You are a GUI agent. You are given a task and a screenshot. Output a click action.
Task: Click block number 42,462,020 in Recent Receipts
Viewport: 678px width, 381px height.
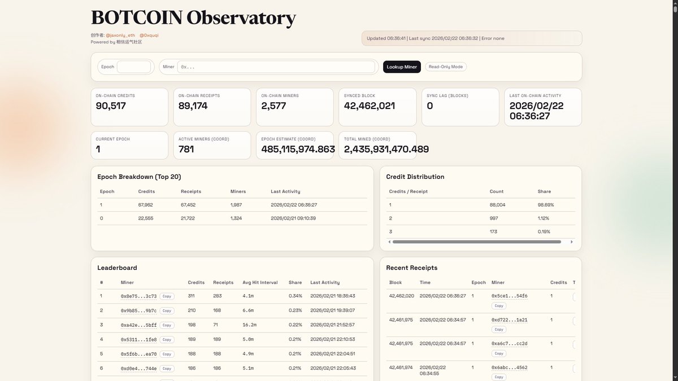[402, 296]
